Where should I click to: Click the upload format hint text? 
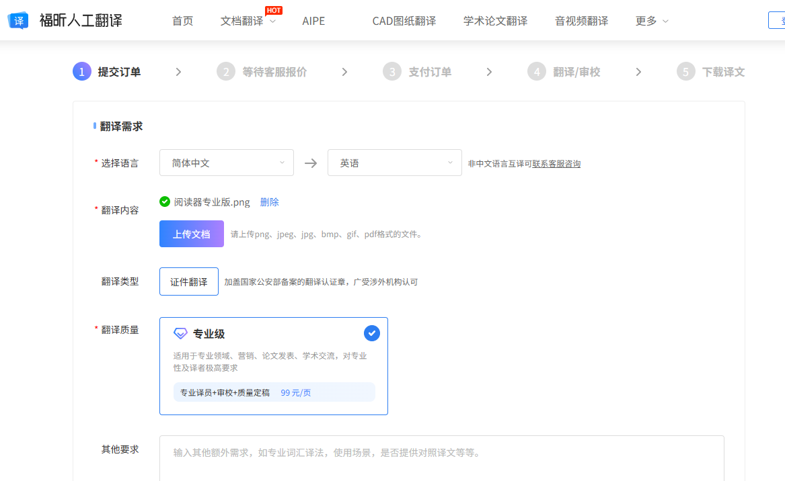[x=328, y=234]
